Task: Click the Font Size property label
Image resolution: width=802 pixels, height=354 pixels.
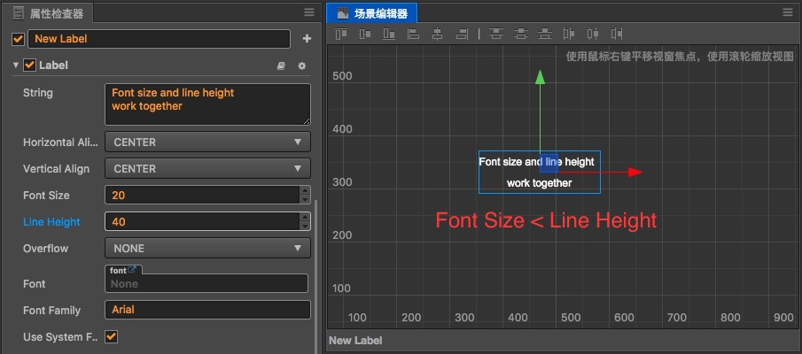Action: pyautogui.click(x=46, y=195)
